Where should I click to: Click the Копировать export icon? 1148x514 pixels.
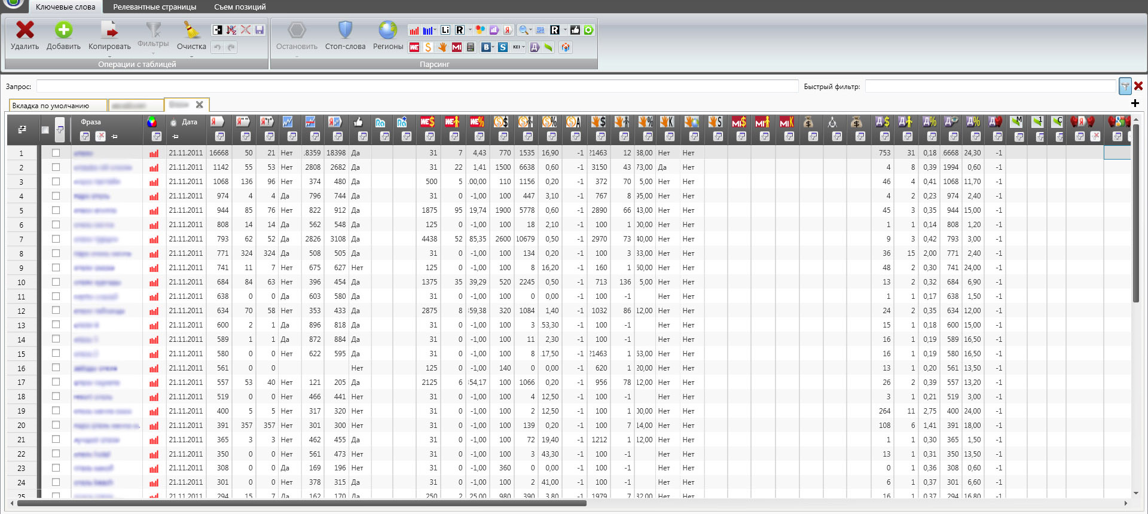click(109, 30)
